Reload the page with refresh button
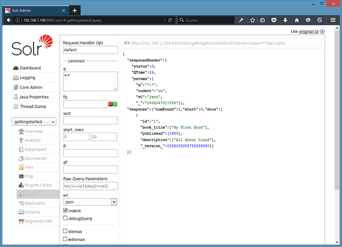Screen dimensions: 342x247 (x=170, y=20)
